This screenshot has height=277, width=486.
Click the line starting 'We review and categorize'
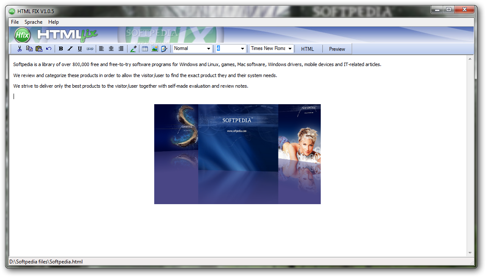145,75
